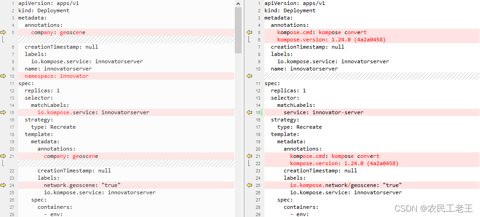Viewport: 480px width, 217px height.
Task: Click right pane copy arrow at line 21
Action: pyautogui.click(x=249, y=156)
